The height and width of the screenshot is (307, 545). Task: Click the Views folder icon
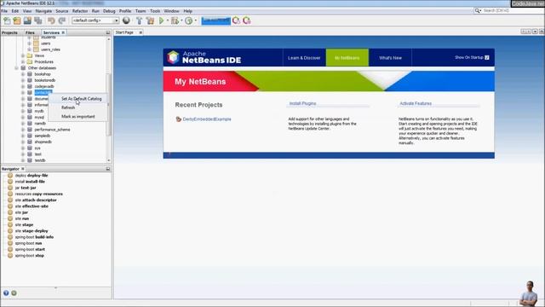30,55
